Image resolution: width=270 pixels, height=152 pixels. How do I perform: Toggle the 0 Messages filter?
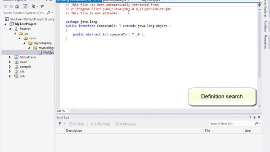(126, 124)
